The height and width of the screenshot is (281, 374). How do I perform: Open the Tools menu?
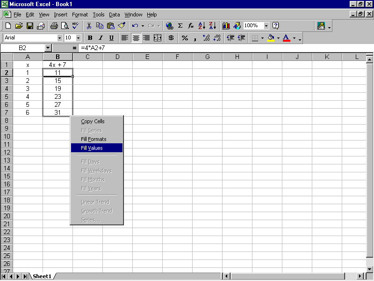(x=99, y=15)
